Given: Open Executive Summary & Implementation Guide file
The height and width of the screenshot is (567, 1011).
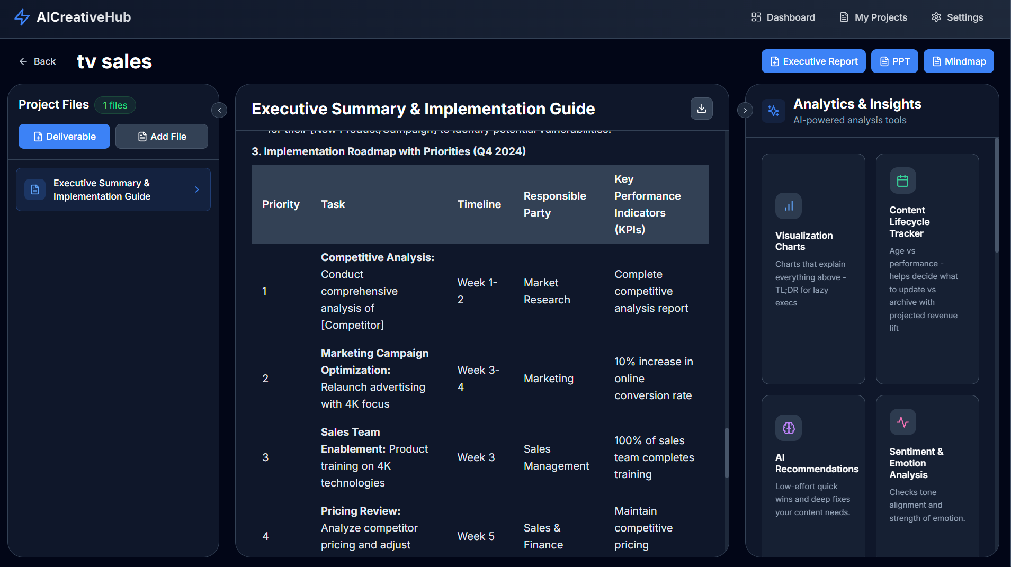Looking at the screenshot, I should coord(113,190).
